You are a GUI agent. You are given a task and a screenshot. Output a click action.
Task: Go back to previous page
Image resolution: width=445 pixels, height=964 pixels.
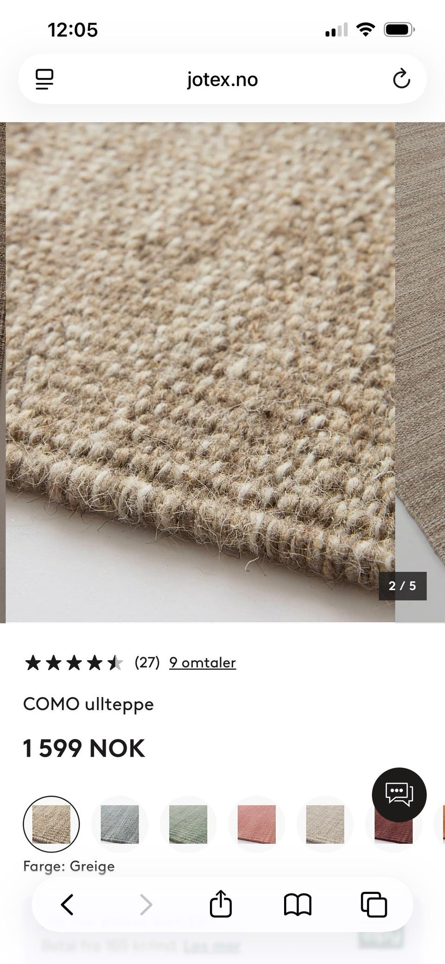click(x=67, y=905)
